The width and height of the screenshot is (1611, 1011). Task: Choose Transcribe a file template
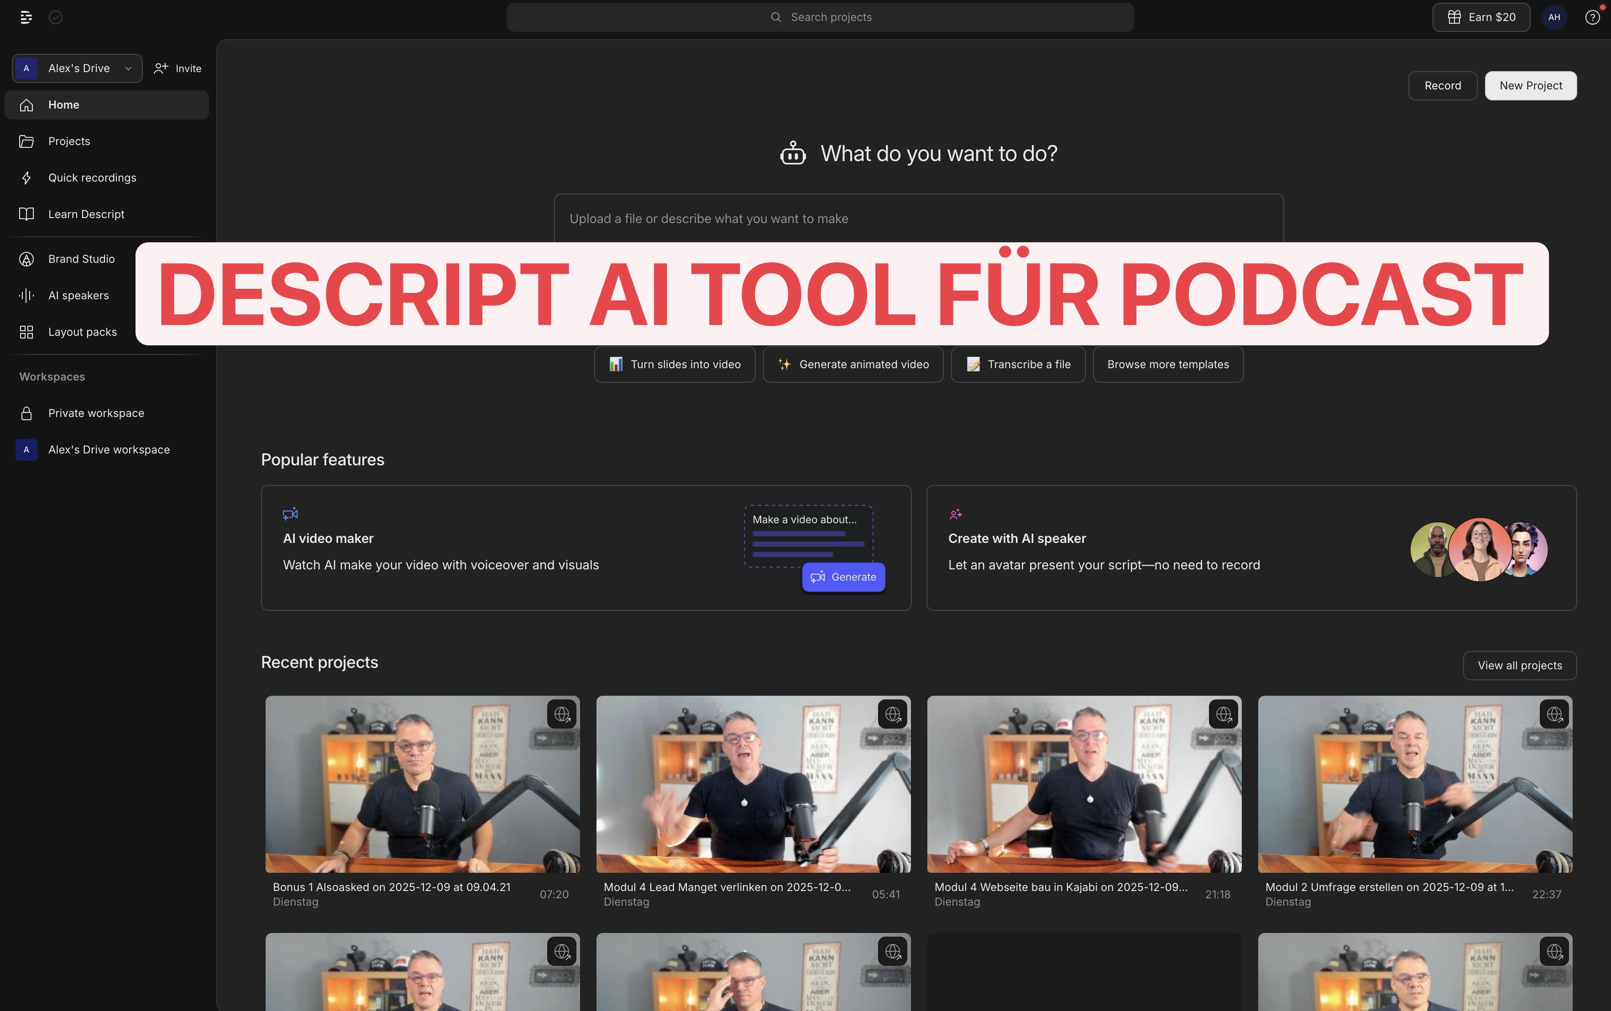[x=1018, y=365]
